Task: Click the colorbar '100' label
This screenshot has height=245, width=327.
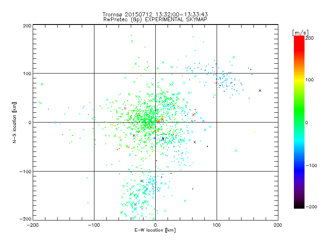Action: point(309,80)
